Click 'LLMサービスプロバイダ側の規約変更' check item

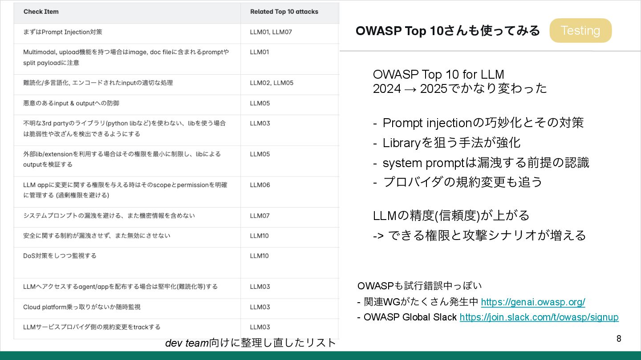[x=92, y=327]
